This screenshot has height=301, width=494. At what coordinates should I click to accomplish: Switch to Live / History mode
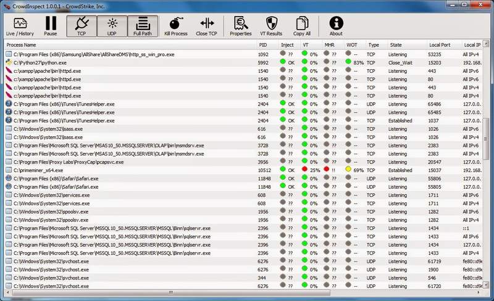click(x=20, y=27)
